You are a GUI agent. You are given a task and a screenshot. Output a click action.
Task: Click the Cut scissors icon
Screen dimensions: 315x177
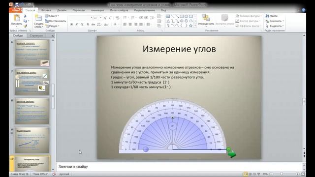pyautogui.click(x=25, y=16)
